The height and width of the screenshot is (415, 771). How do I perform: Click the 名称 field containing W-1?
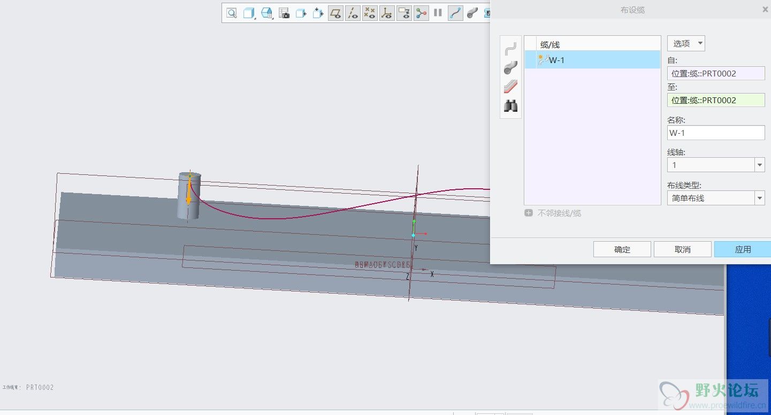pos(716,133)
